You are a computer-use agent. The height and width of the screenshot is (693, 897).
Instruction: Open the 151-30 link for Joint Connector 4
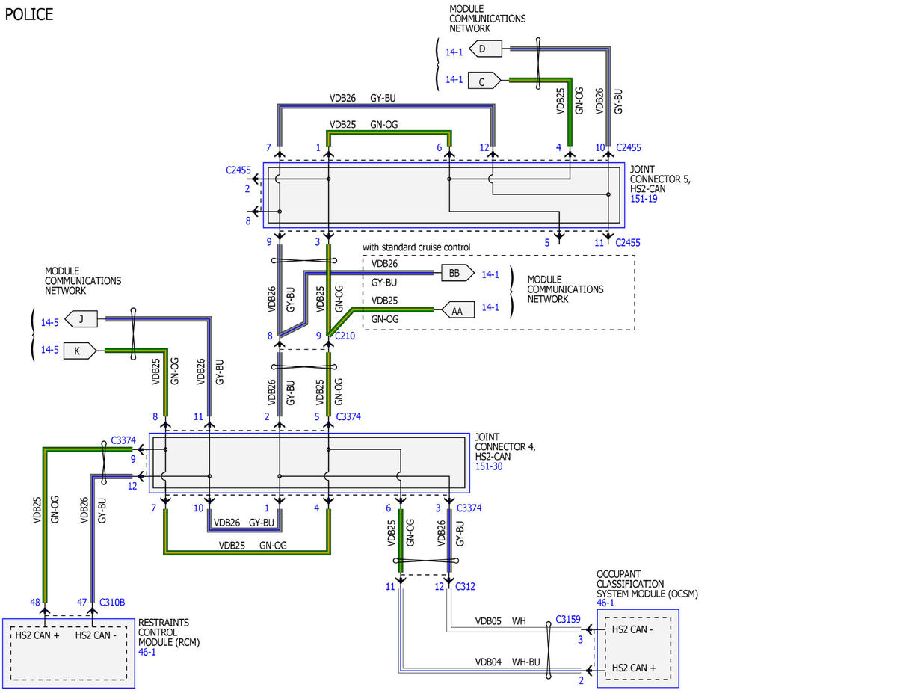tap(487, 466)
